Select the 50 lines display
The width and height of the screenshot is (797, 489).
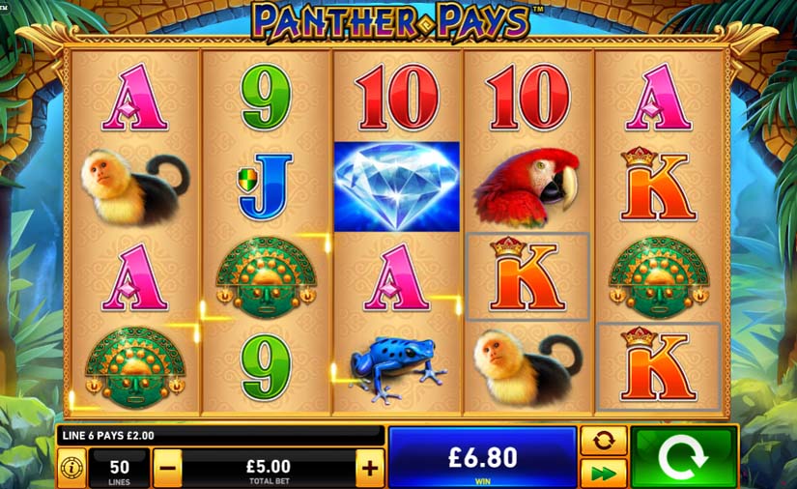[x=120, y=469]
